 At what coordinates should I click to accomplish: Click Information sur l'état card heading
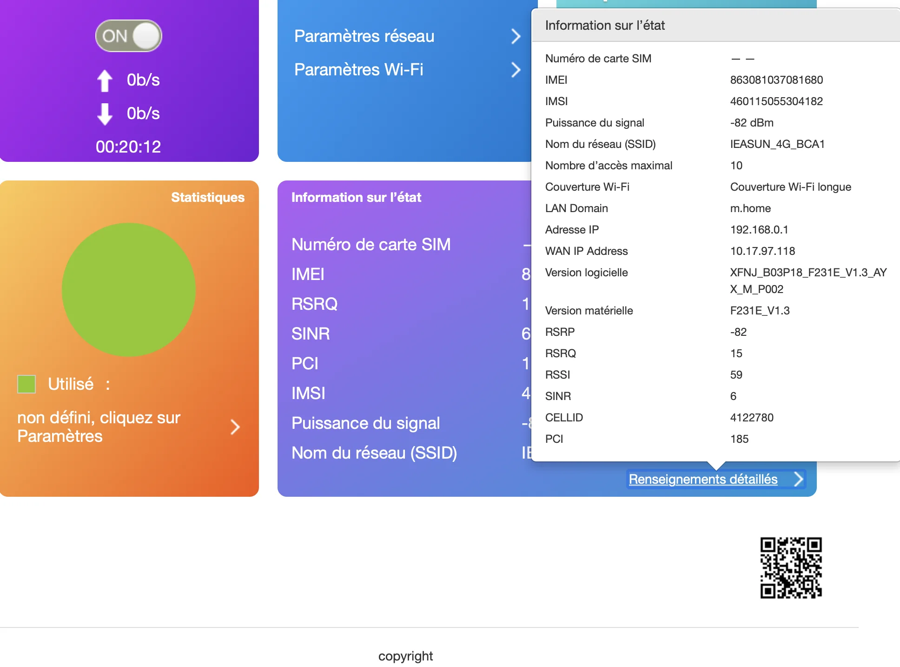356,197
